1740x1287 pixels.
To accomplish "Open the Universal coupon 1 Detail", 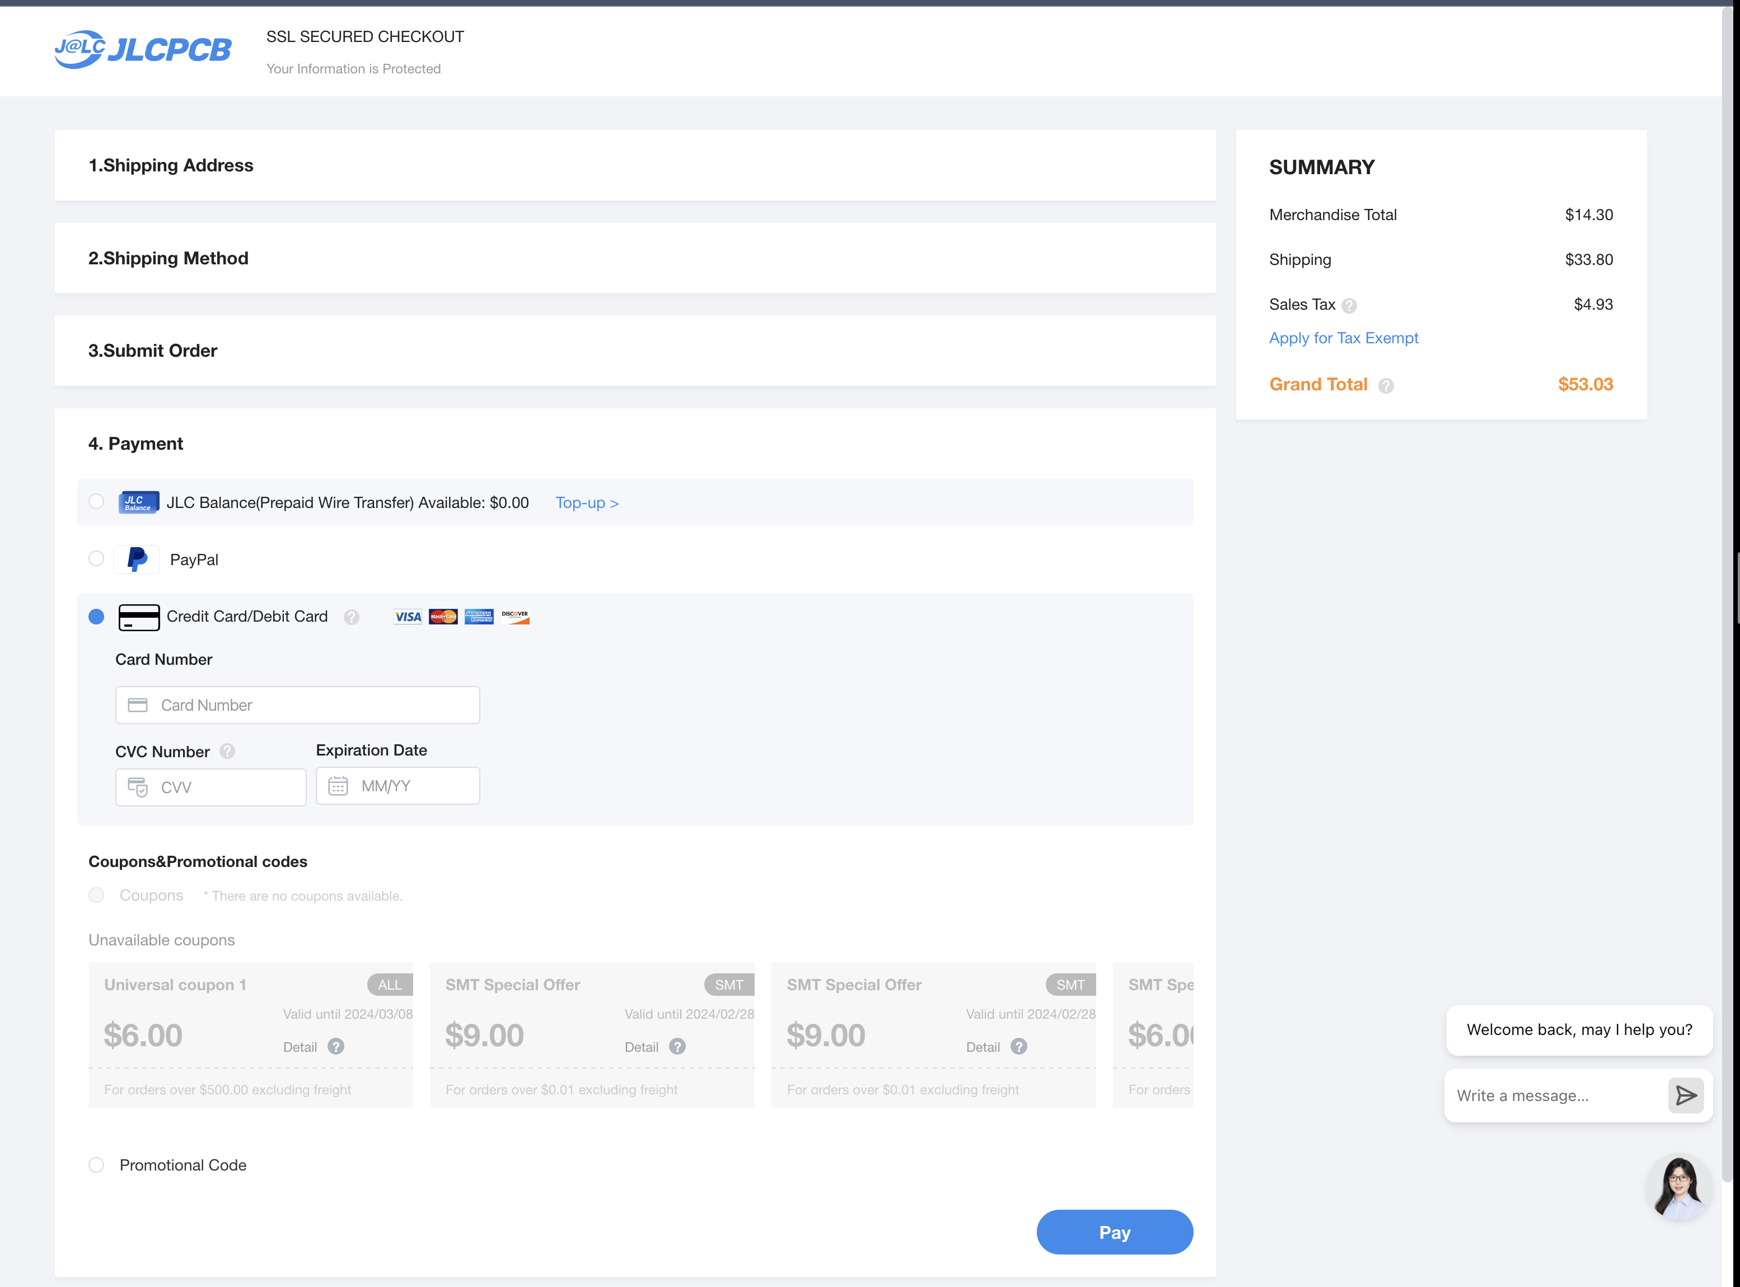I will coord(300,1046).
